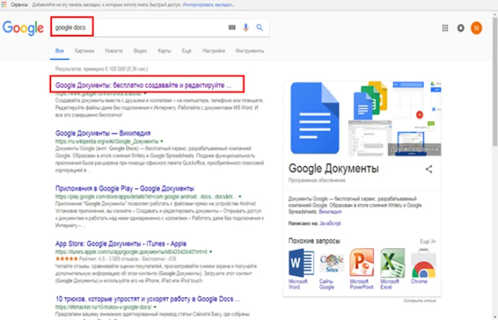Open the '10 трюков' Google Docs result
Viewport: 498px width, 320px height.
coord(148,299)
